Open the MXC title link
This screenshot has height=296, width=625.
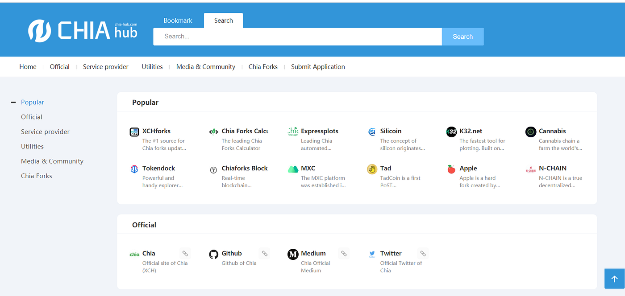click(308, 168)
